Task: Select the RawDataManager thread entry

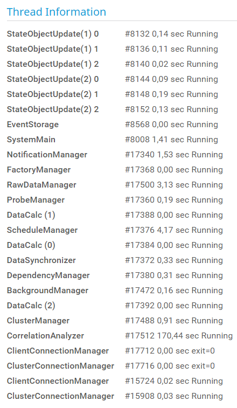Action: pyautogui.click(x=41, y=185)
